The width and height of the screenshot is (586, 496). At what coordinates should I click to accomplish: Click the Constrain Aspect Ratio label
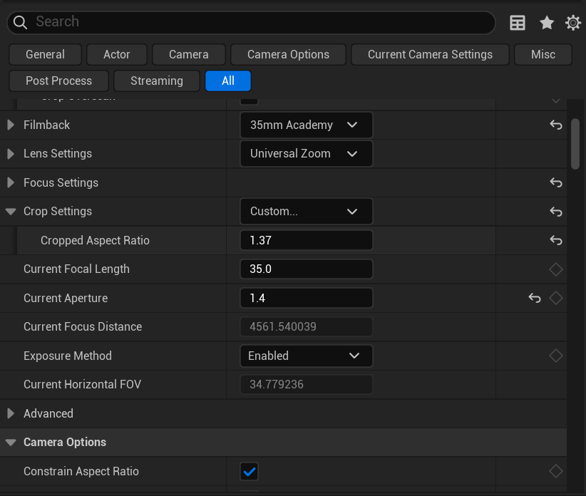point(81,471)
